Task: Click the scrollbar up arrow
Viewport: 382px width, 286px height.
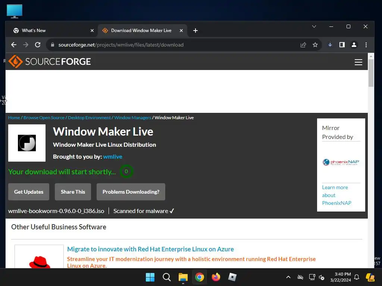Action: 371,56
